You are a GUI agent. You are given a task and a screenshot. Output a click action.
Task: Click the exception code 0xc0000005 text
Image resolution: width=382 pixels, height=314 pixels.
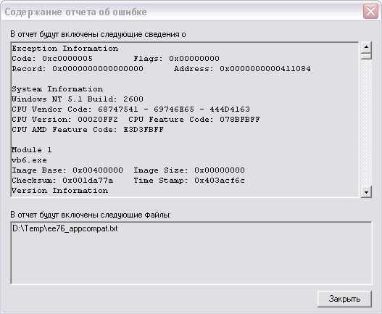pos(67,59)
